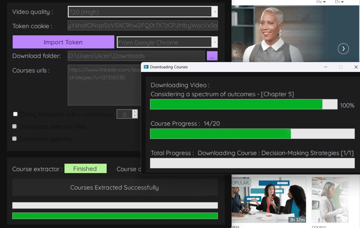Click the Course Progress 14/20 text

tap(185, 124)
